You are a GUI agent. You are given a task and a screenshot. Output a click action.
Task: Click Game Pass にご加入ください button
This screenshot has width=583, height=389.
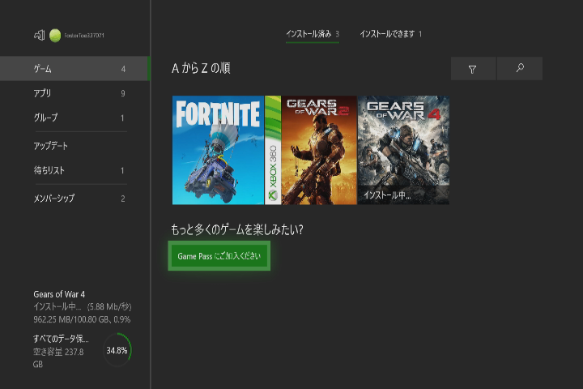tap(219, 256)
